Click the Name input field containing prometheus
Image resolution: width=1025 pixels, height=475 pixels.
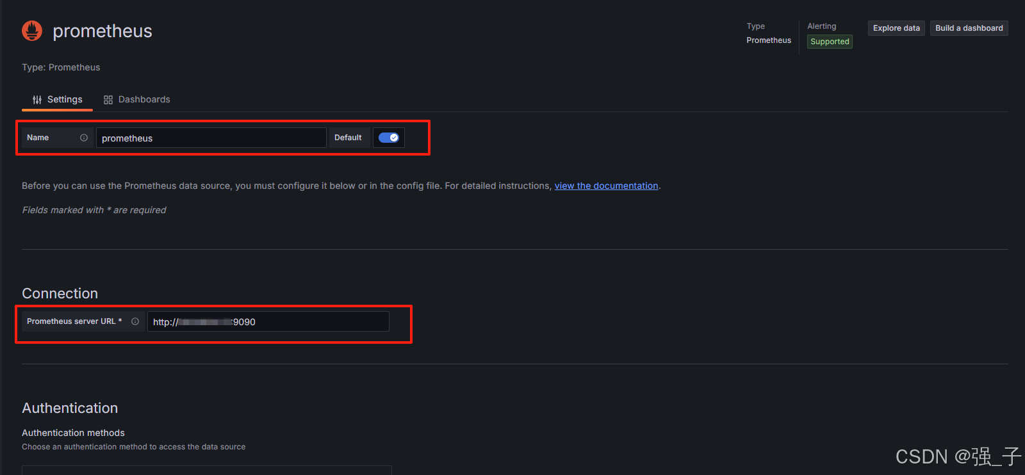tap(211, 138)
